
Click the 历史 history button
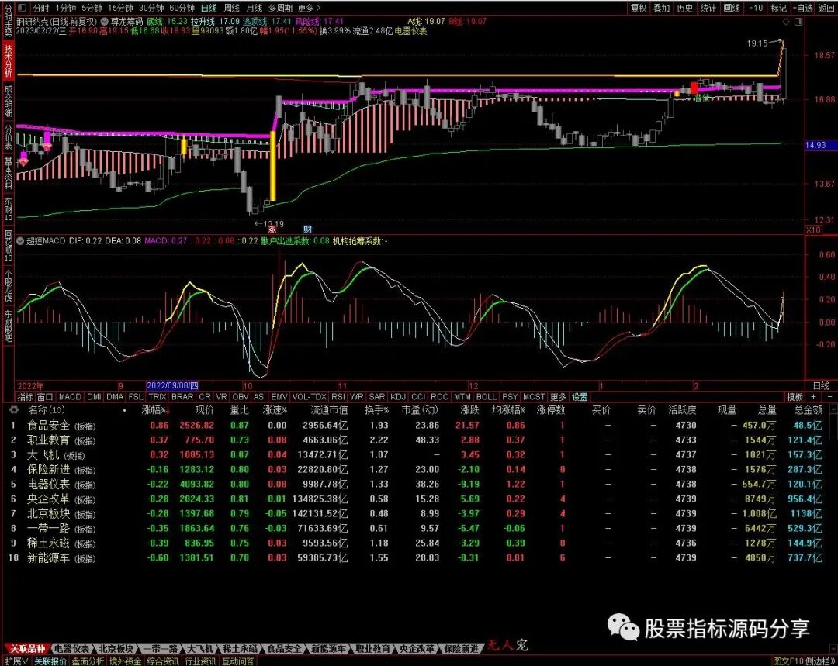pyautogui.click(x=684, y=8)
